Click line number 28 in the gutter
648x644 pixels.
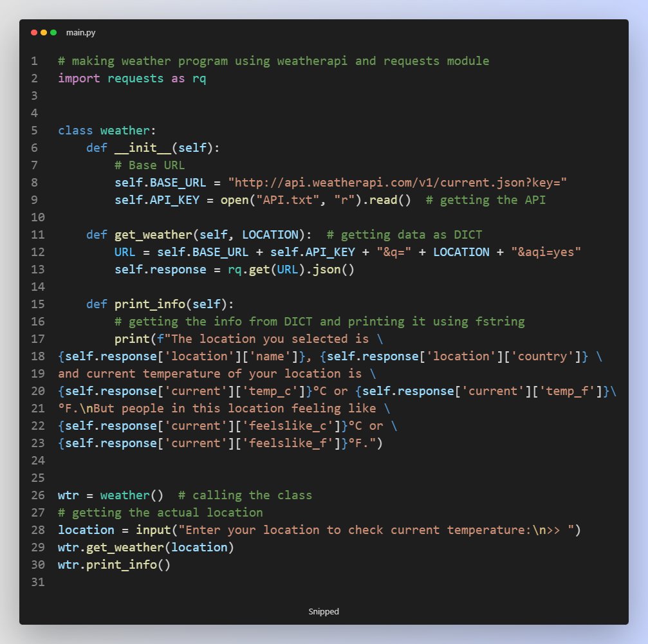pyautogui.click(x=37, y=529)
